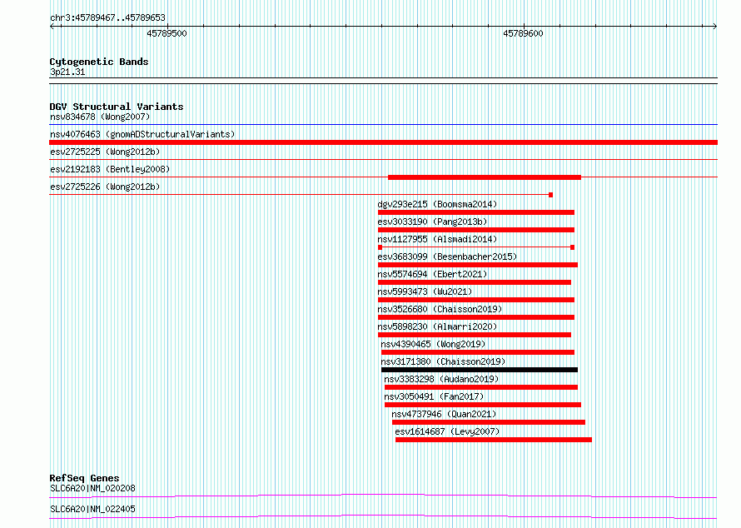741x528 pixels.
Task: Click the 45789600 ruler position label
Action: pos(523,33)
